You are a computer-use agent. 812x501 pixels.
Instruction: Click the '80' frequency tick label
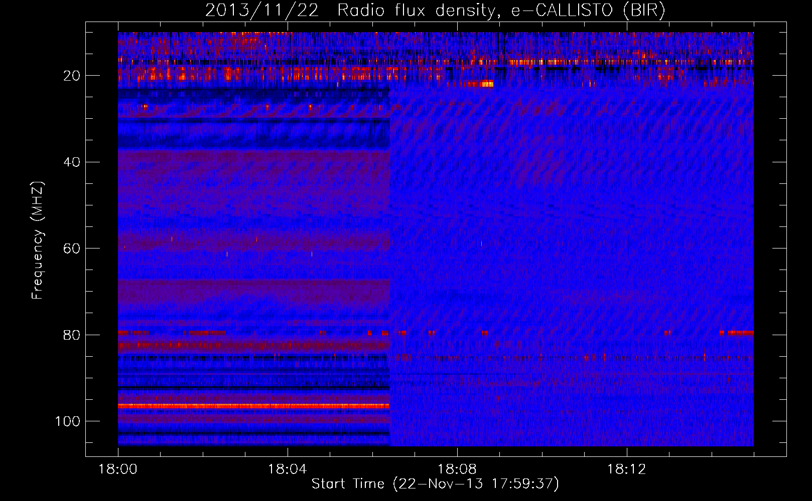(x=72, y=335)
